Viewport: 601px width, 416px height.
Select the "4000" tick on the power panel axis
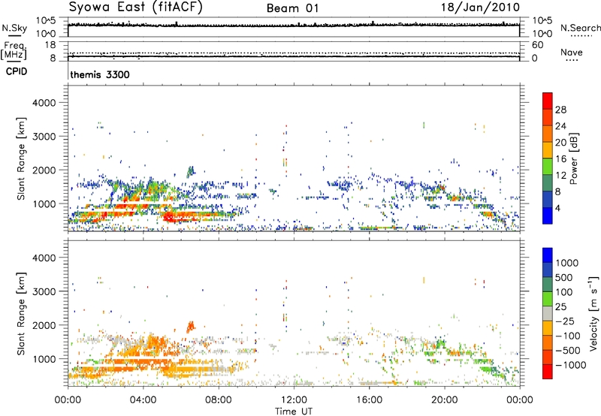pyautogui.click(x=44, y=103)
